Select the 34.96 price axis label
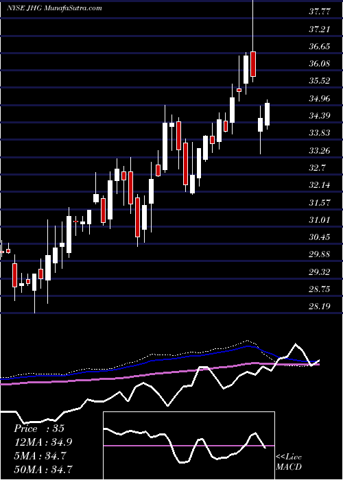Viewport: 343px width, 480px height. pos(320,99)
